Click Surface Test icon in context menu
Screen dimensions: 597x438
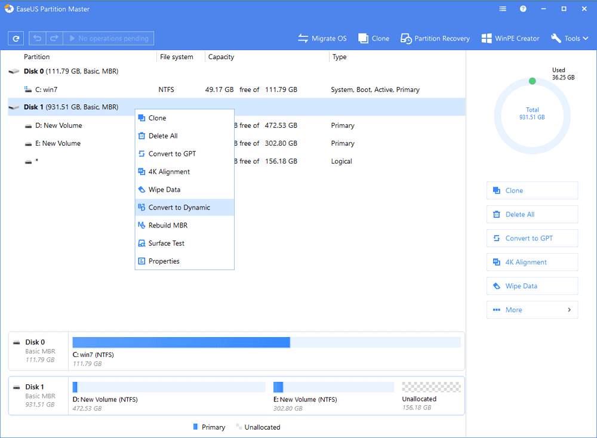click(x=141, y=243)
